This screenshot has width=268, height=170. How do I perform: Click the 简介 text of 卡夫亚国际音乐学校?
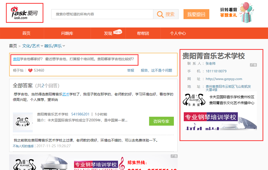point(82,121)
